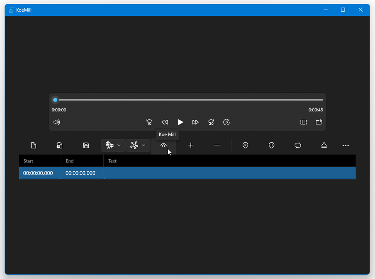Toggle the zoom fit view button
Viewport: 375px width, 279px height.
[304, 122]
